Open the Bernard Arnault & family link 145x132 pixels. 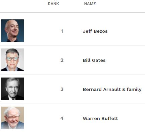coord(112,89)
